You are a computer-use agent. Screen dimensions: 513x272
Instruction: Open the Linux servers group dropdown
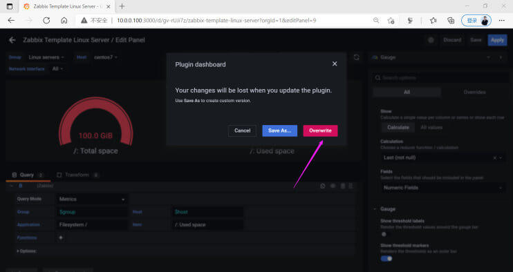46,57
